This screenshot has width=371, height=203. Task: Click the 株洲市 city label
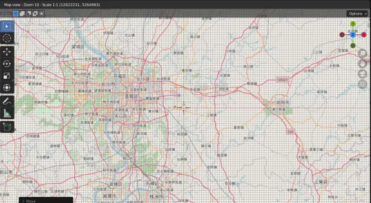click(x=156, y=197)
